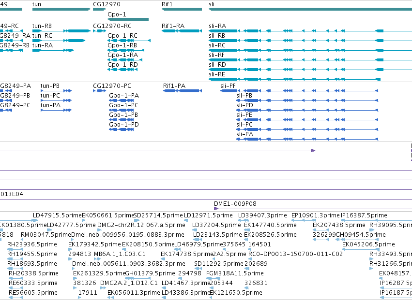Click the sli gene label

[x=212, y=4]
